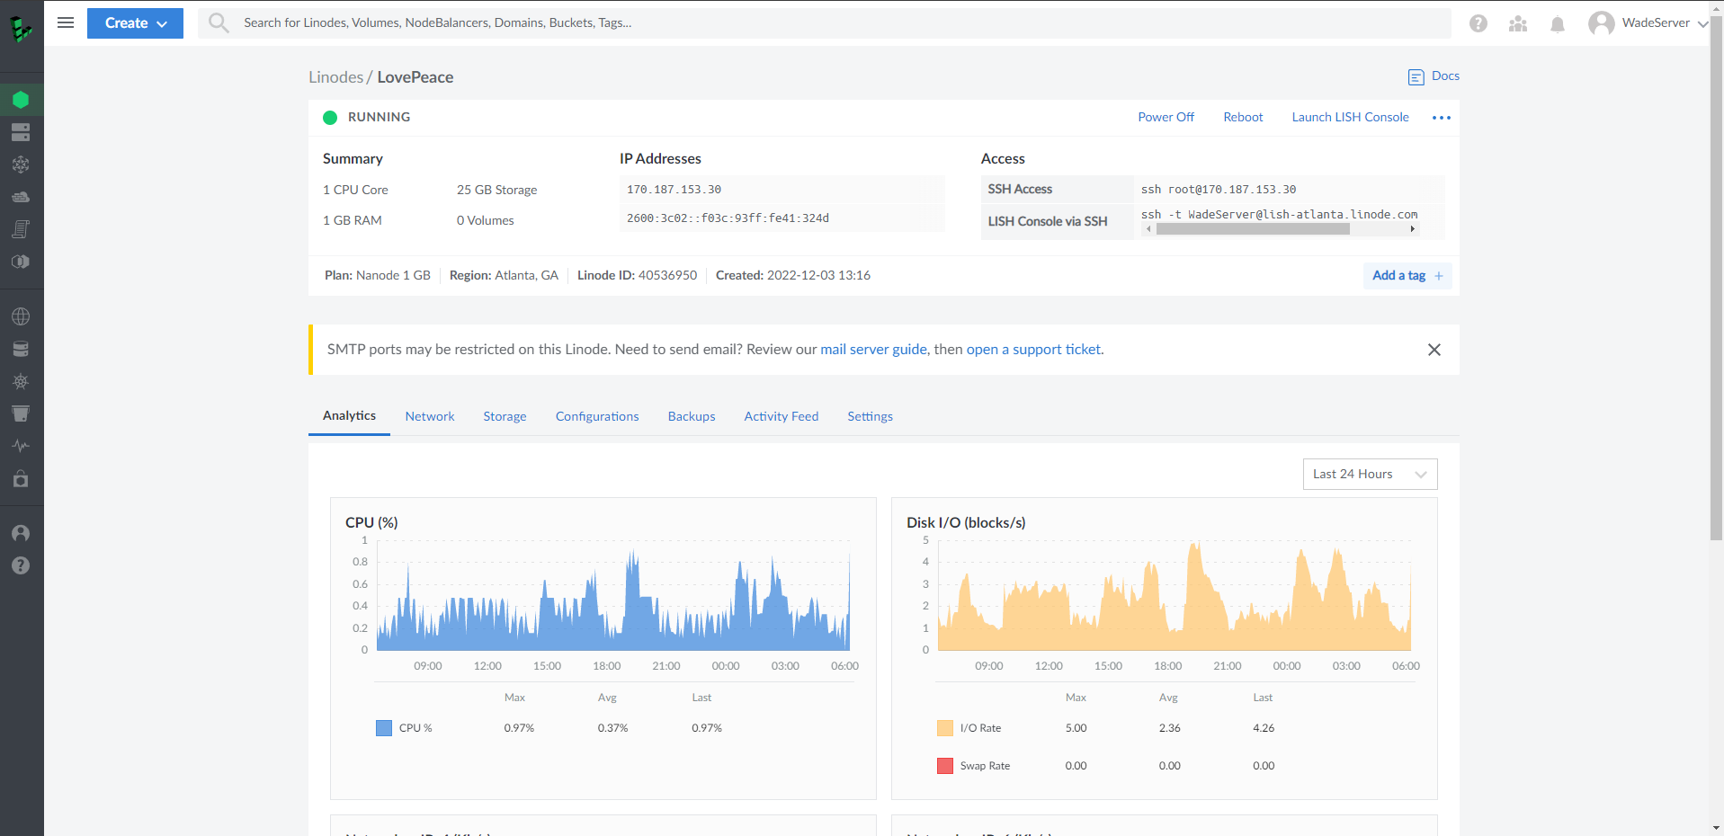Open Linodes section in sidebar
The height and width of the screenshot is (836, 1724).
(x=21, y=100)
